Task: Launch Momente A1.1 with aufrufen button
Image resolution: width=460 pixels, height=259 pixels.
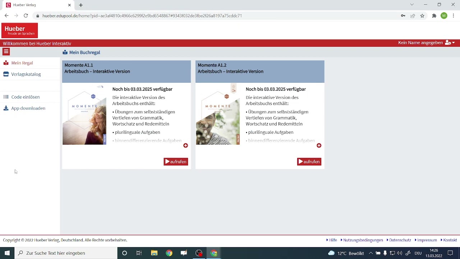Action: click(176, 162)
